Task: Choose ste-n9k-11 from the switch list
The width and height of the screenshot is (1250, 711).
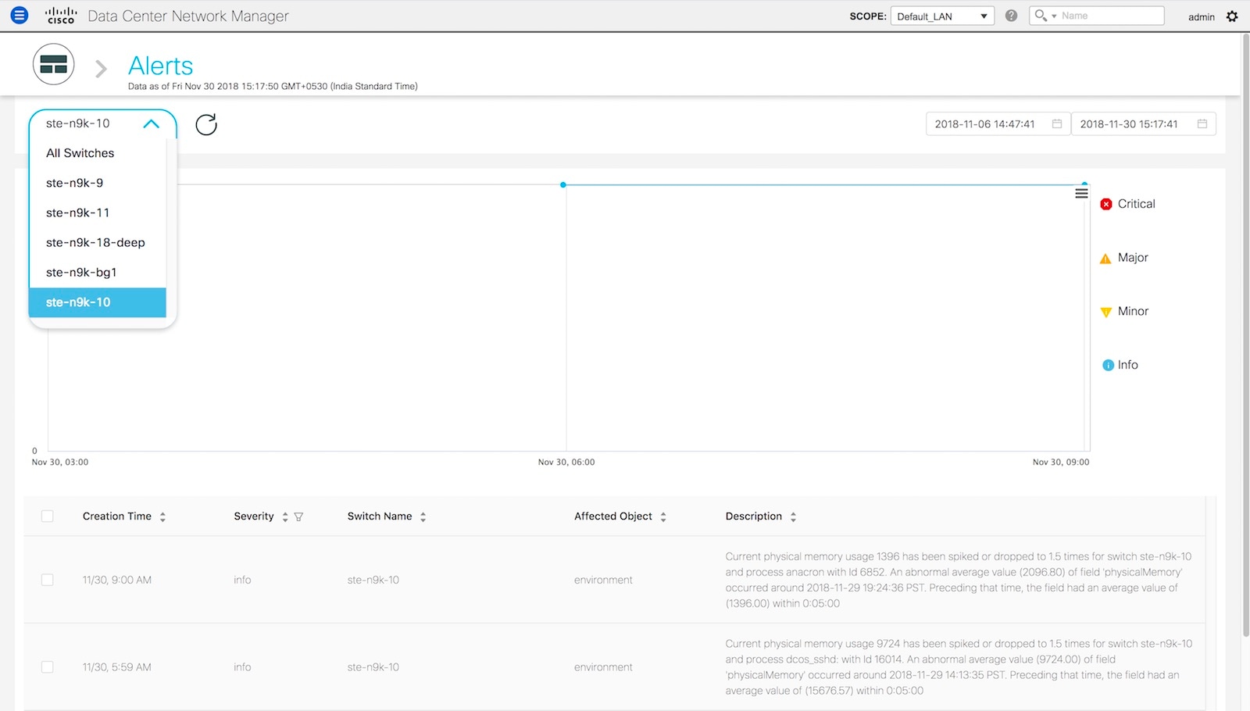Action: click(x=98, y=213)
